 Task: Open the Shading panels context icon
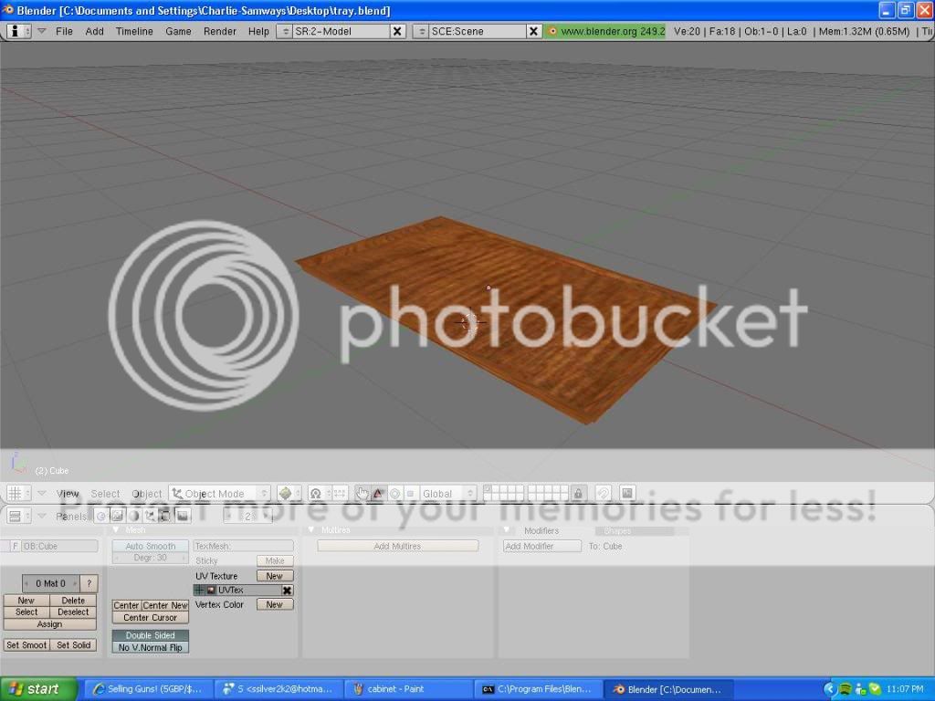click(x=133, y=517)
